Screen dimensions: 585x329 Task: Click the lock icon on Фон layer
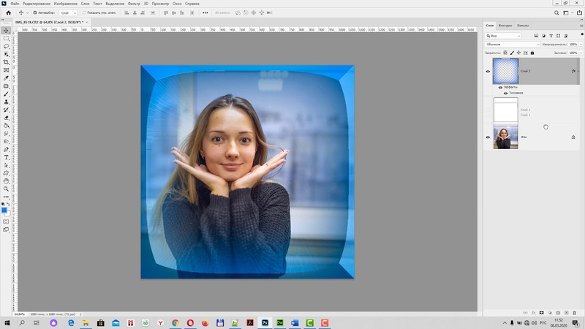pos(573,137)
